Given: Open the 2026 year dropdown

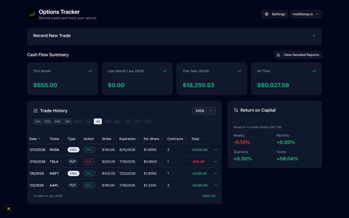Looking at the screenshot, I should (x=204, y=111).
